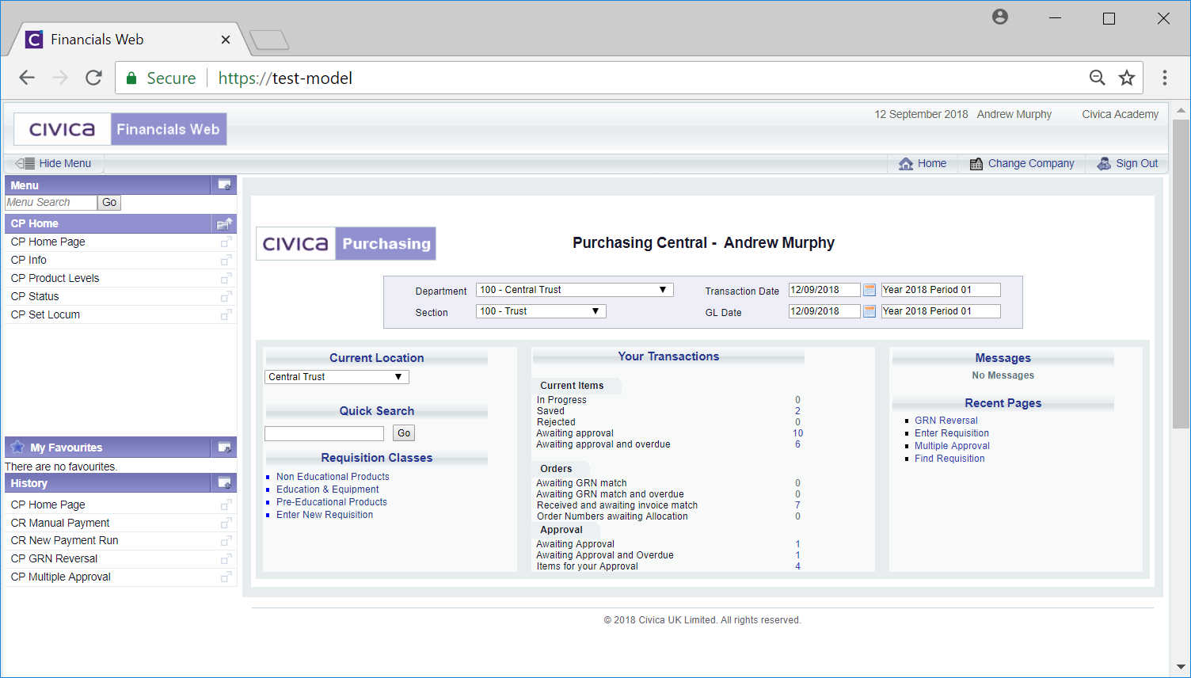Screen dimensions: 1191x678
Task: Open the Current Location dropdown
Action: (337, 377)
